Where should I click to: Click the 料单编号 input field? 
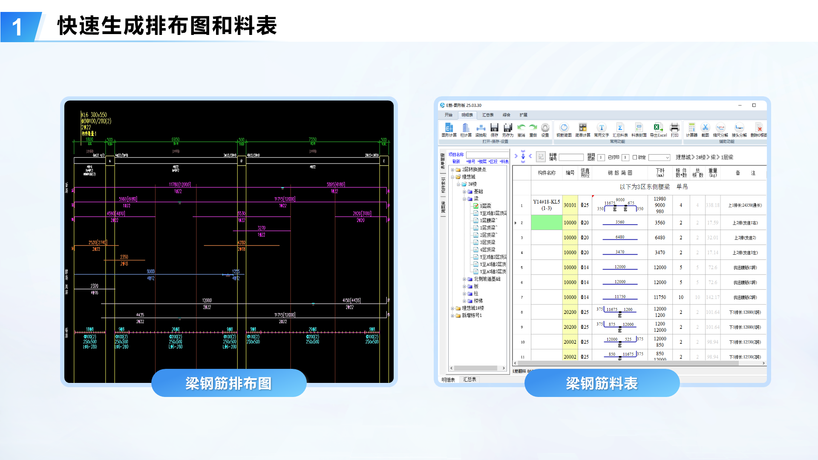coord(571,158)
